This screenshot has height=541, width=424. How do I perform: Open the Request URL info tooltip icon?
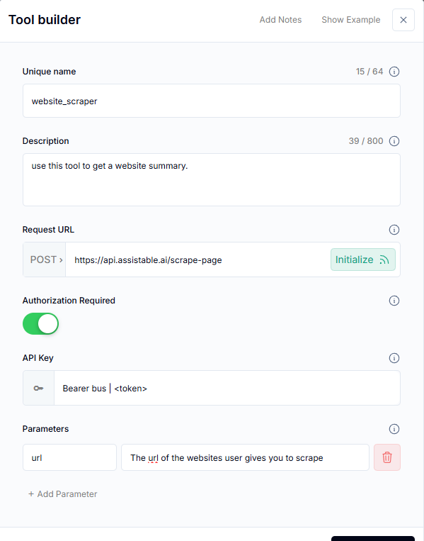(x=394, y=230)
